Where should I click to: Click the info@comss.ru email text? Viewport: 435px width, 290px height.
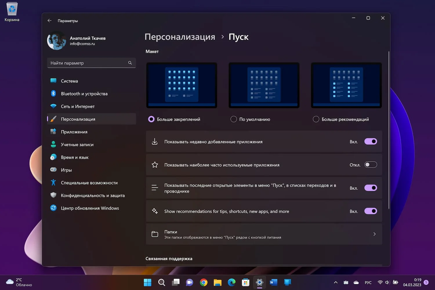82,44
